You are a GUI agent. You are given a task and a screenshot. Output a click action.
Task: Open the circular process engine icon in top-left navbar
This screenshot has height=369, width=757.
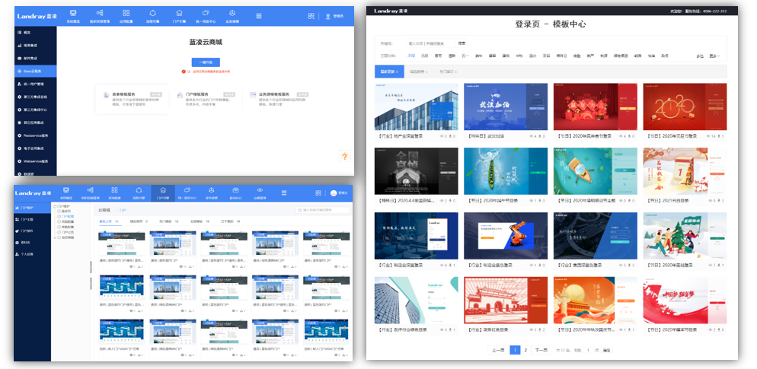click(x=152, y=13)
